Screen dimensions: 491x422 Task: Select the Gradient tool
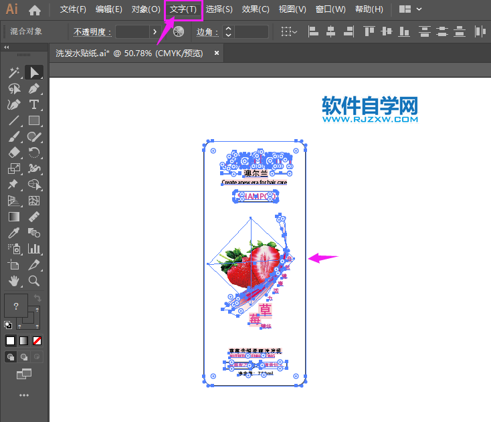[14, 217]
